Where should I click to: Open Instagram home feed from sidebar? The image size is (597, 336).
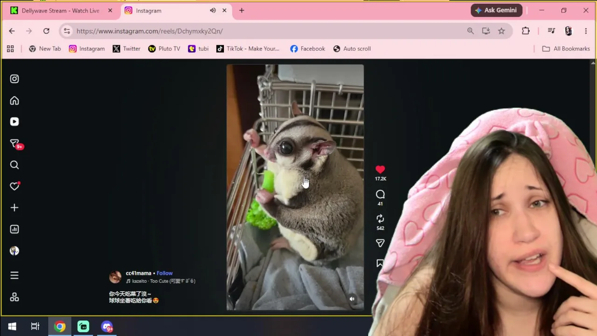coord(14,101)
